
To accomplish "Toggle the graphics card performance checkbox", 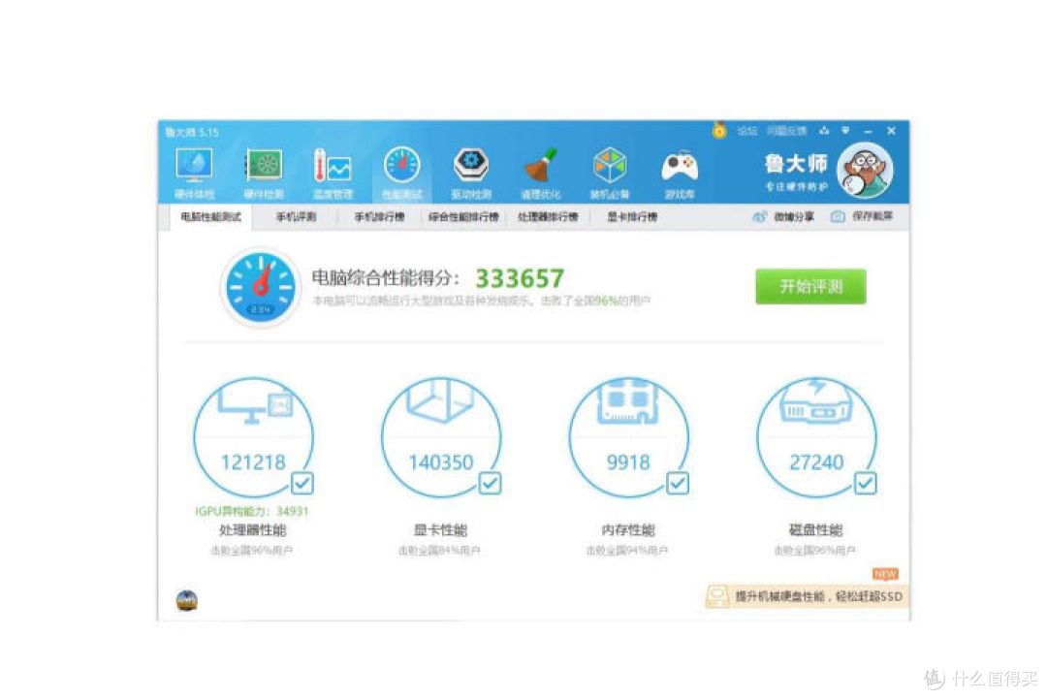I will point(491,483).
